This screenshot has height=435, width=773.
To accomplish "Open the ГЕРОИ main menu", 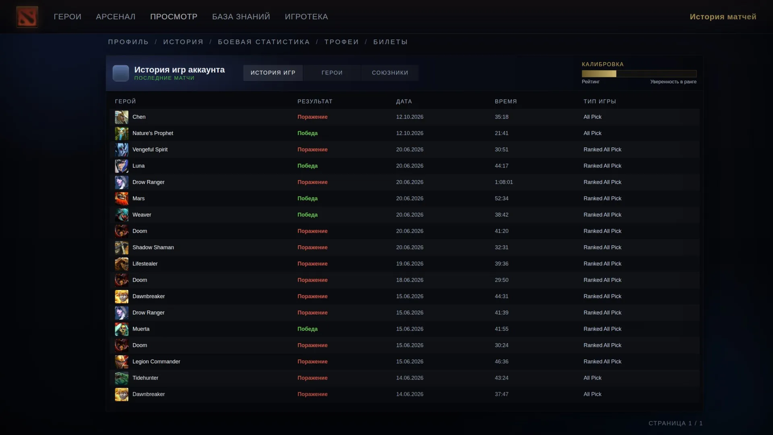I will click(68, 17).
